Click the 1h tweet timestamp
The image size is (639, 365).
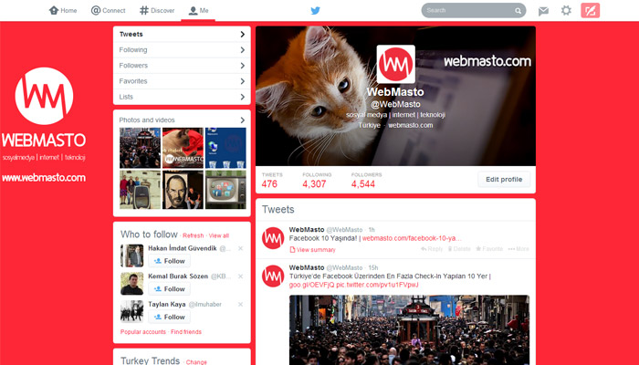372,230
